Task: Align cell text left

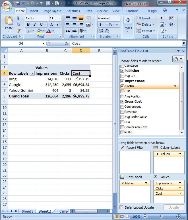Action: point(68,25)
